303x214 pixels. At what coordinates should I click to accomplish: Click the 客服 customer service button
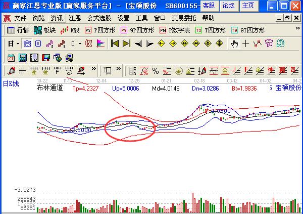click(x=209, y=6)
